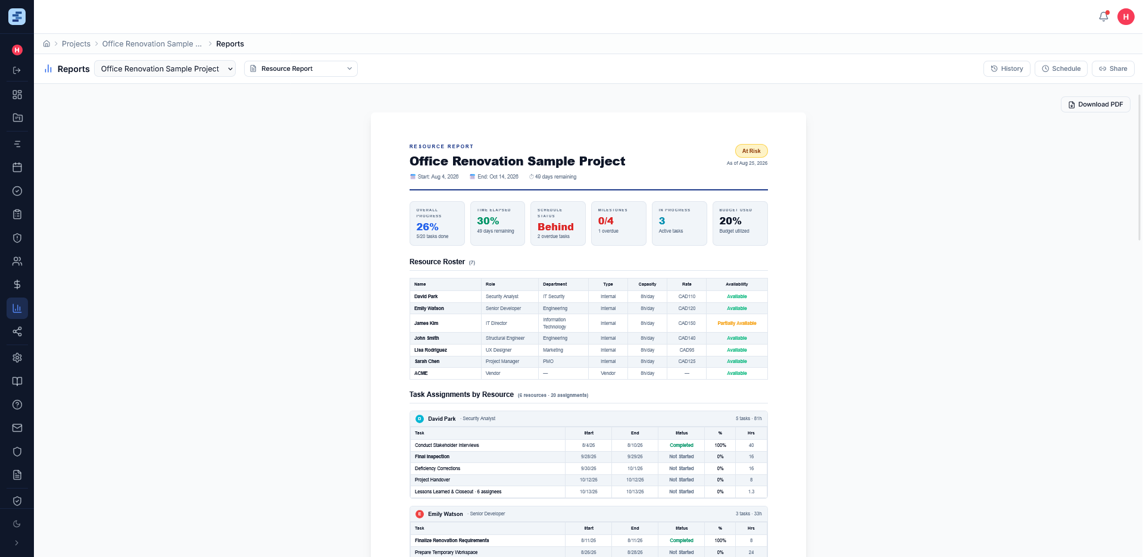Open the Resource Report type dropdown
The width and height of the screenshot is (1143, 557).
click(301, 69)
